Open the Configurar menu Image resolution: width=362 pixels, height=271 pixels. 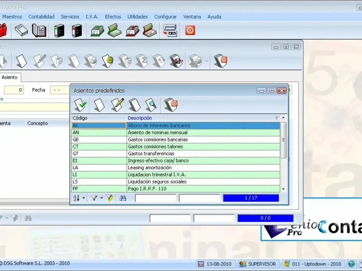(165, 17)
